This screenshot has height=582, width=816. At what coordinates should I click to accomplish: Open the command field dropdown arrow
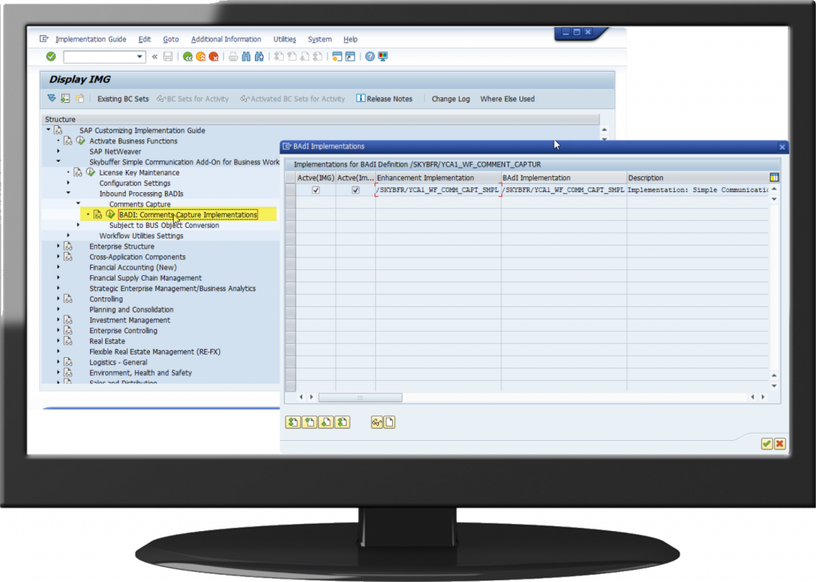[139, 57]
